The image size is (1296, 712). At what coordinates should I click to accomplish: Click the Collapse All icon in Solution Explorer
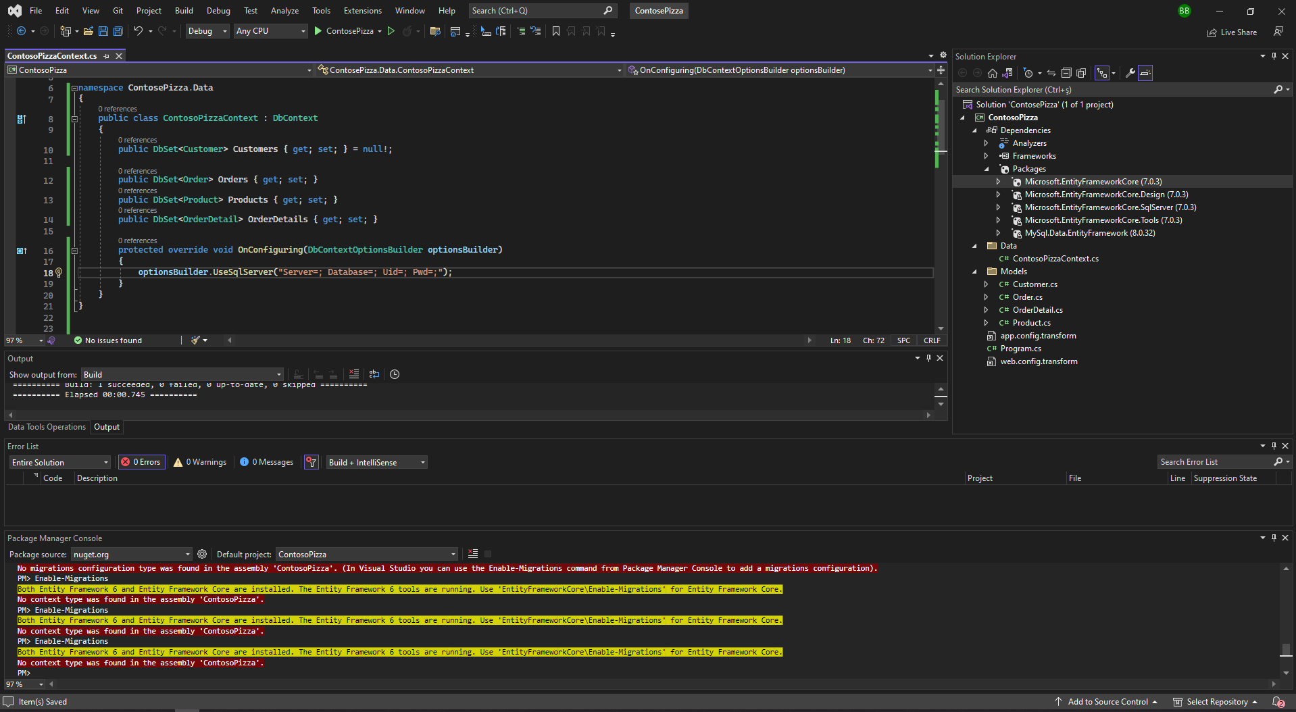pyautogui.click(x=1066, y=73)
